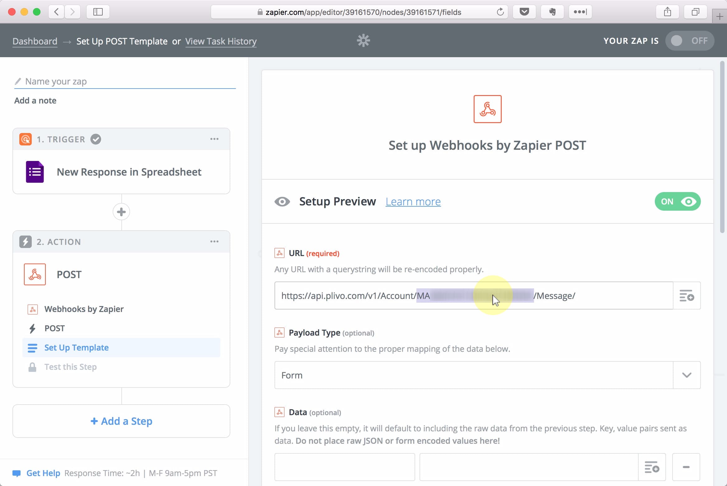This screenshot has width=727, height=486.
Task: Click the webhook icon next to POST
Action: click(35, 274)
